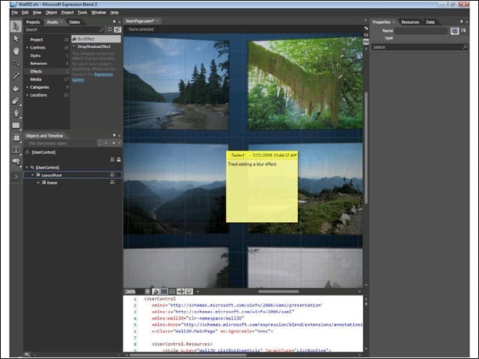The height and width of the screenshot is (359, 479).
Task: Select the Button control tool
Action: 16,162
